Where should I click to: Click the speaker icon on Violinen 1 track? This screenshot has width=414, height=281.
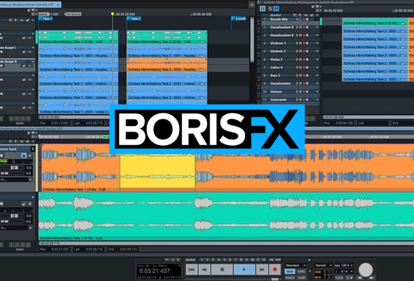click(307, 43)
